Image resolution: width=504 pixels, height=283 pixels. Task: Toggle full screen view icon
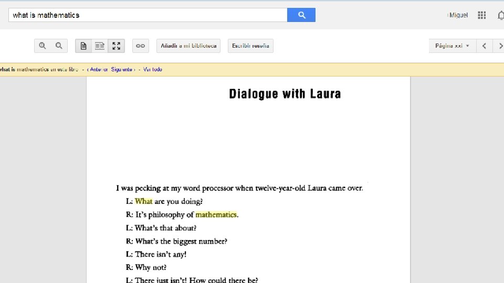point(117,46)
